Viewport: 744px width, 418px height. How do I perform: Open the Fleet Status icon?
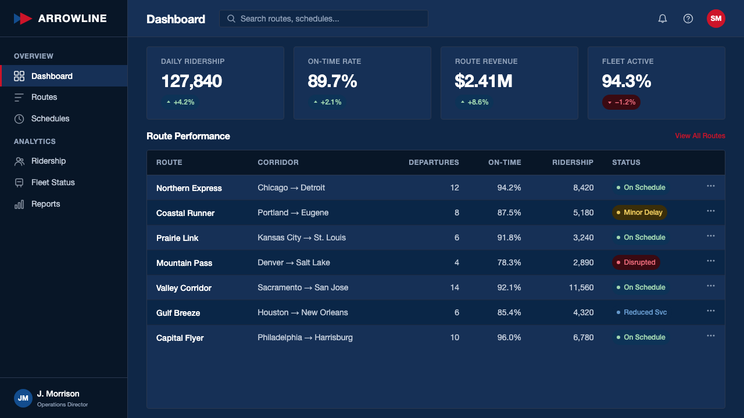(x=19, y=183)
